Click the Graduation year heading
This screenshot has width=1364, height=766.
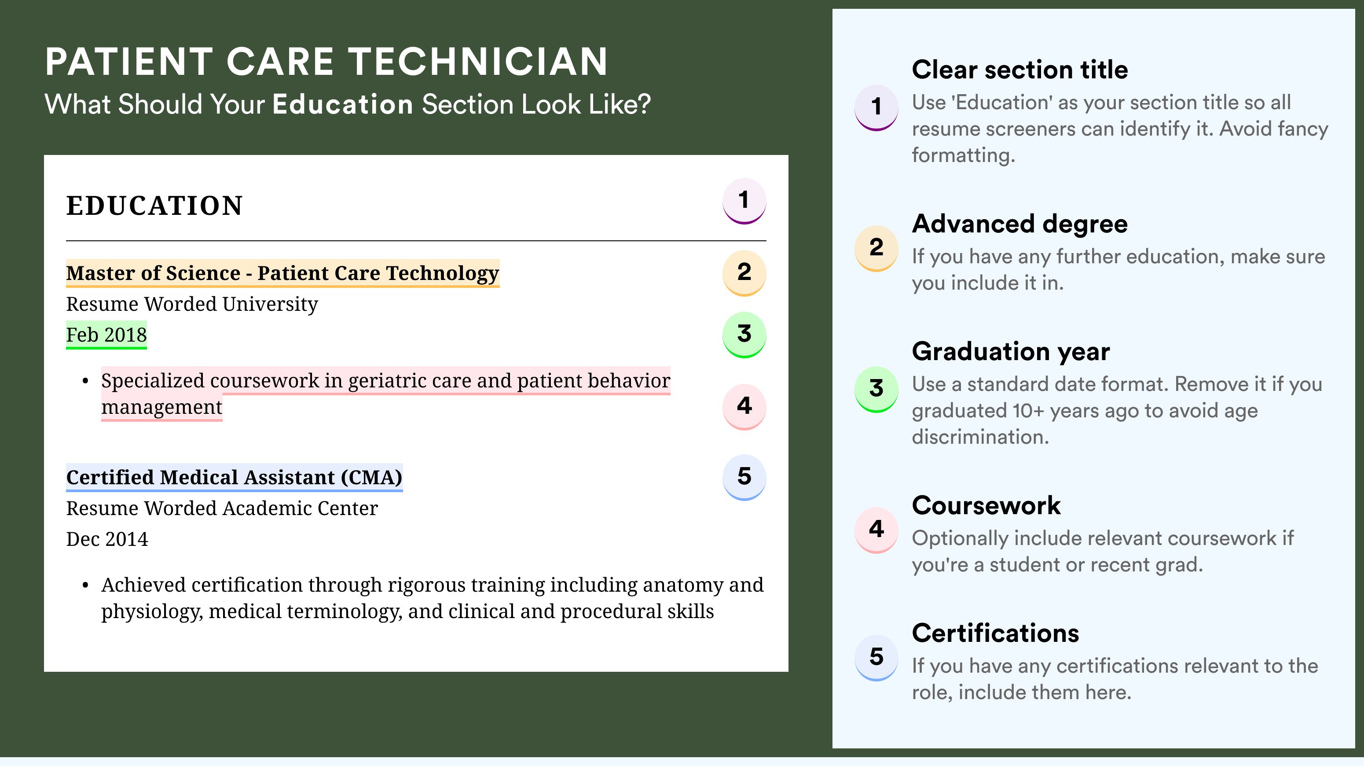(1011, 351)
